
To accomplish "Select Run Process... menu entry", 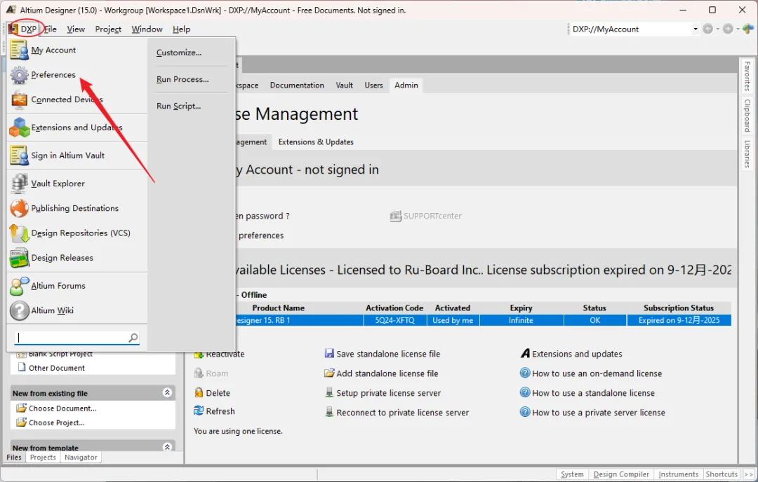I will pos(182,79).
